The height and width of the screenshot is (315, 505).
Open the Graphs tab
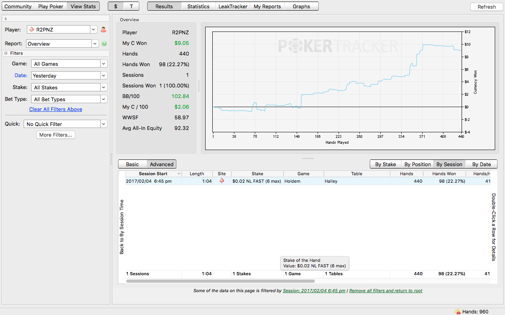(301, 6)
